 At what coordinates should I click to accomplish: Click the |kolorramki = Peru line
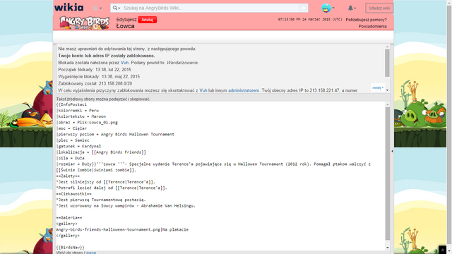78,111
